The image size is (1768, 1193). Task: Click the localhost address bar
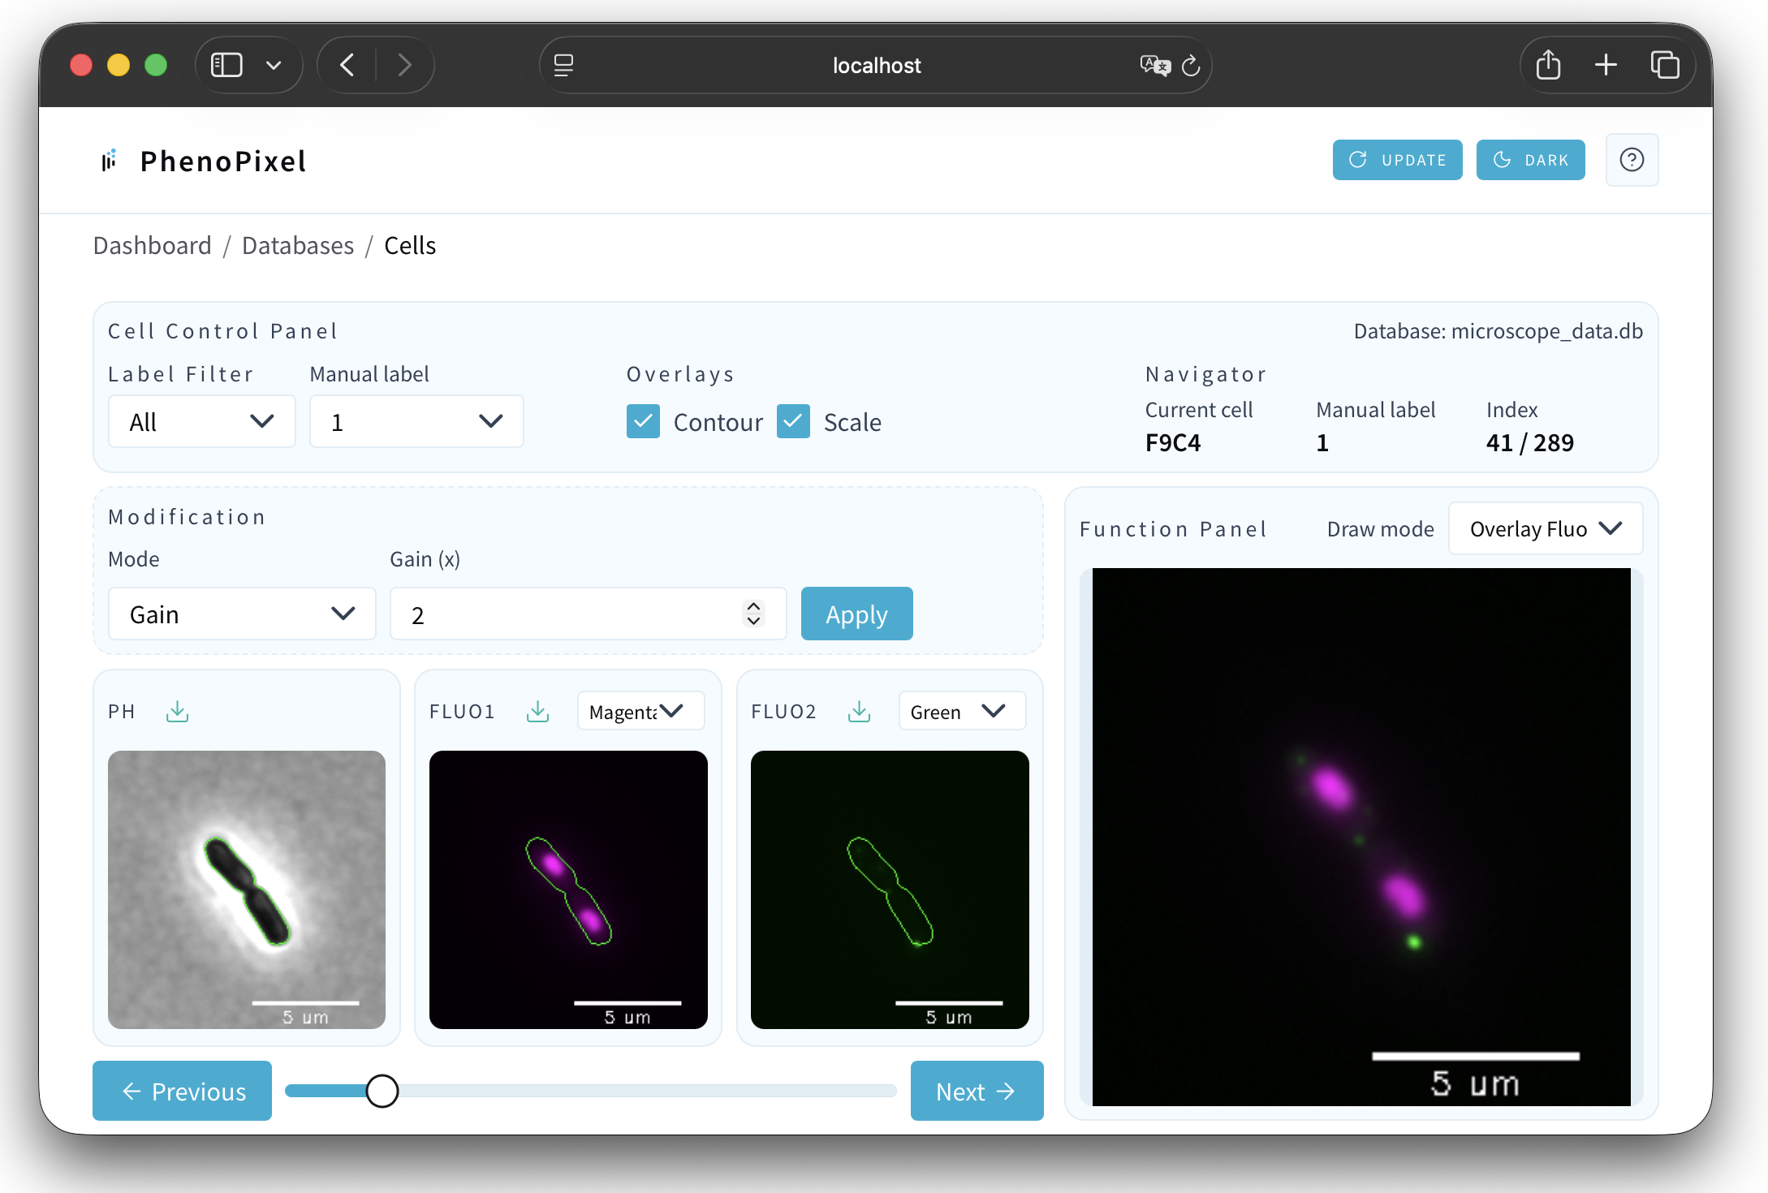[876, 65]
